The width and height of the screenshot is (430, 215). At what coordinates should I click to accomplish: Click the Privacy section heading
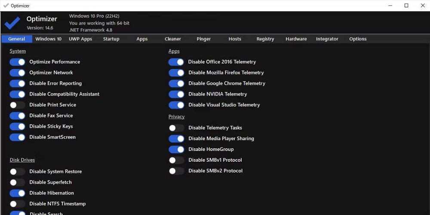[x=176, y=117]
